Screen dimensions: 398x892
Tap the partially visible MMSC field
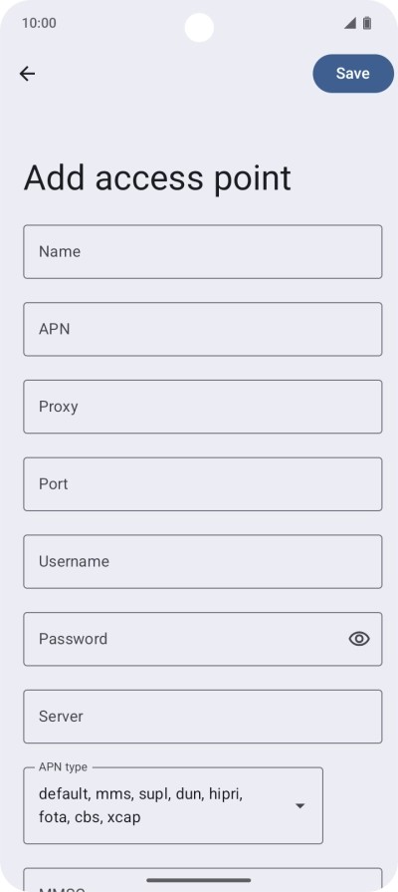[x=203, y=879]
